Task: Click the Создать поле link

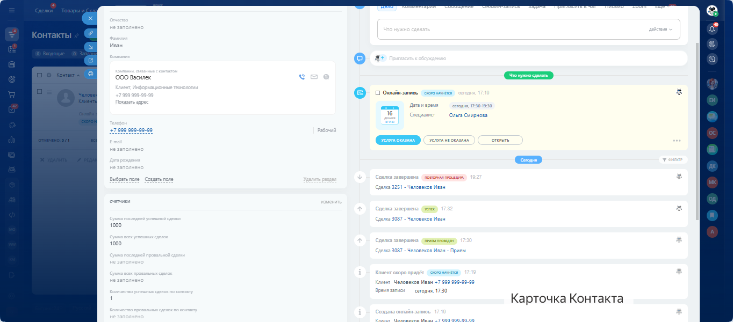Action: (159, 179)
